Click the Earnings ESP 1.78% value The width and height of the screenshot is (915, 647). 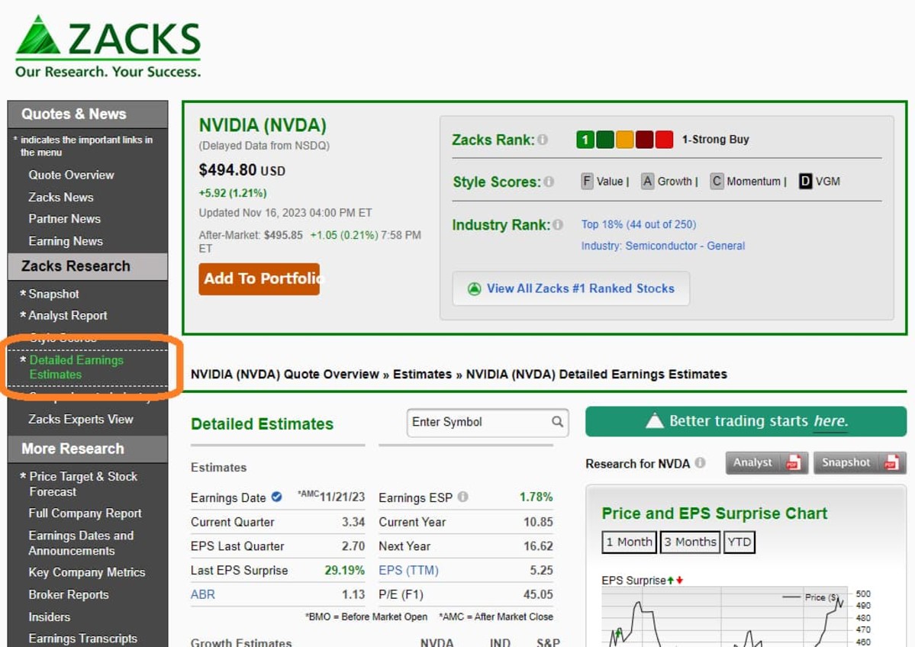pyautogui.click(x=536, y=497)
